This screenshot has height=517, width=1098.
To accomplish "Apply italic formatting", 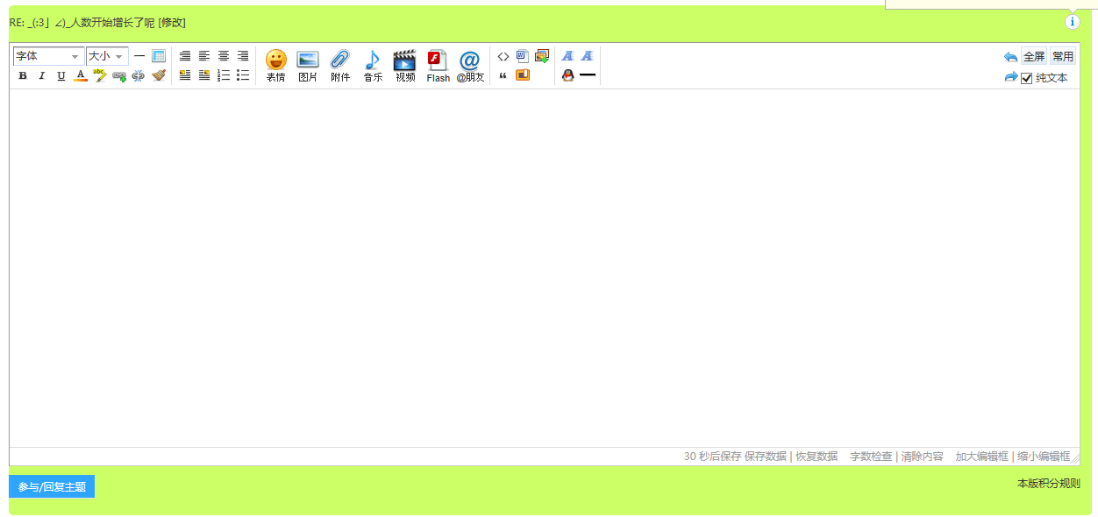I will [x=41, y=76].
